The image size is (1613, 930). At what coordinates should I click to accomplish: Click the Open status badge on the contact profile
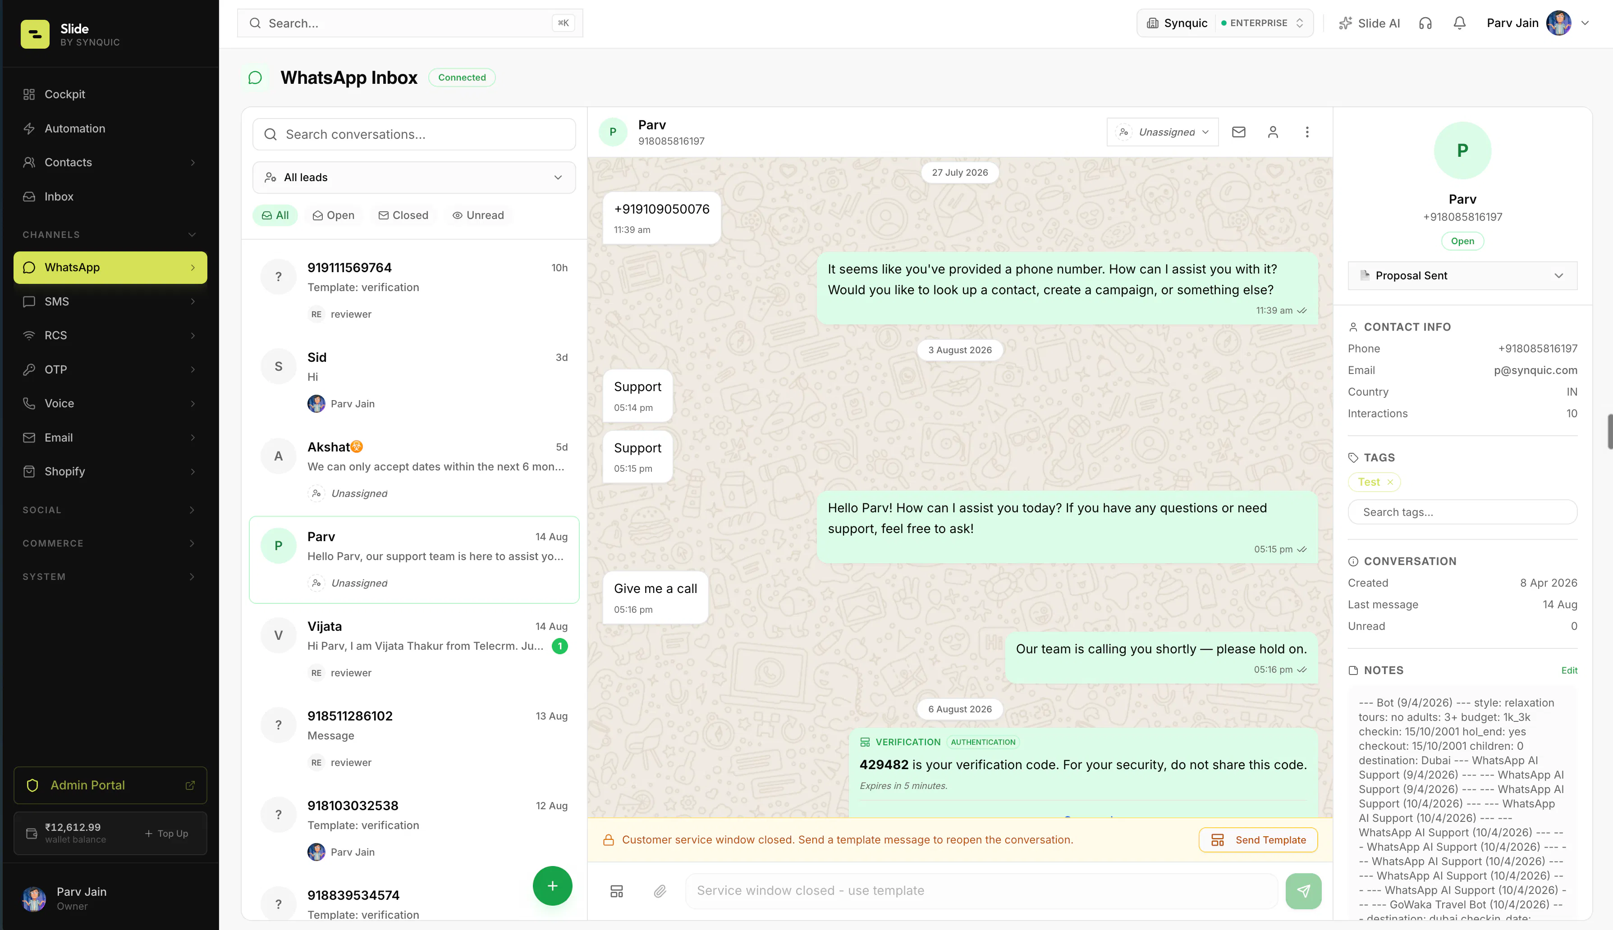[x=1462, y=241]
